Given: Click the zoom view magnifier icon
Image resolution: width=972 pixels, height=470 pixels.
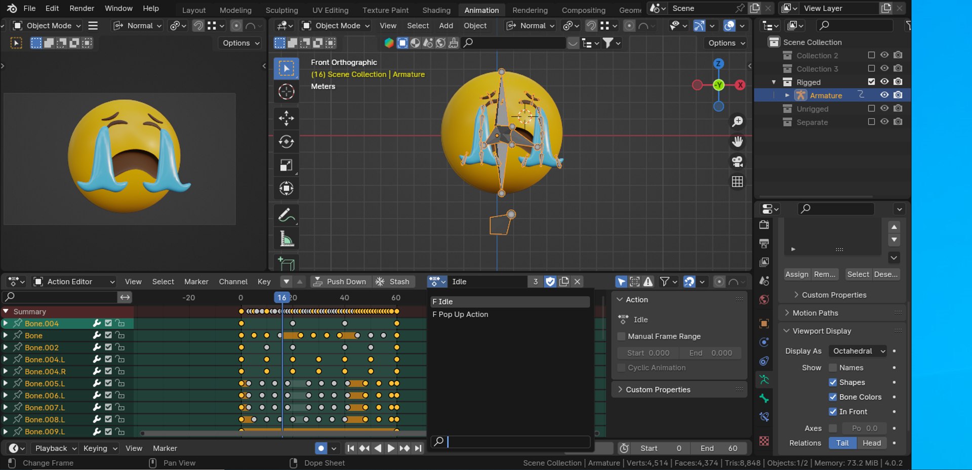Looking at the screenshot, I should pos(738,121).
